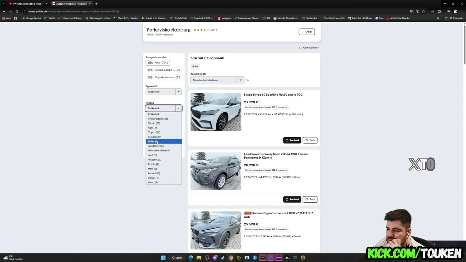Image resolution: width=466 pixels, height=262 pixels.
Task: Open the Štandardné triedenie sort dropdown
Action: 217,80
